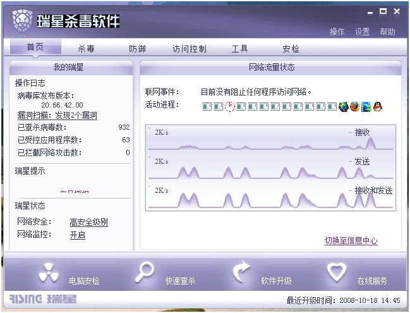Click the 网络安全 label
Screen dimensions: 410x313
tap(34, 222)
